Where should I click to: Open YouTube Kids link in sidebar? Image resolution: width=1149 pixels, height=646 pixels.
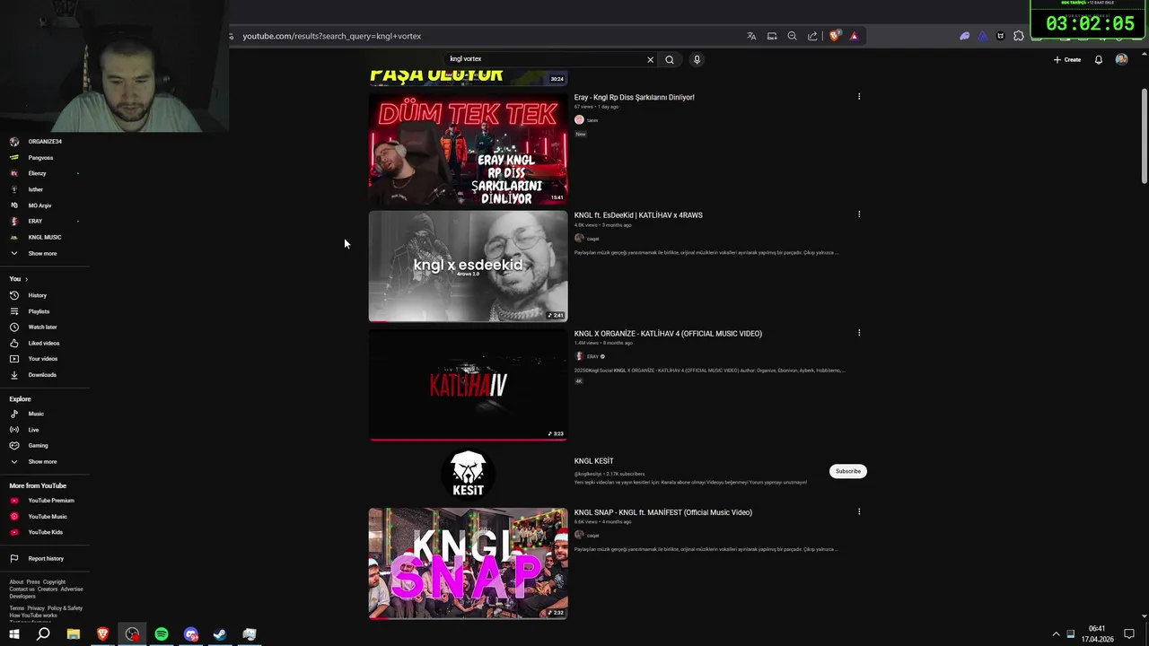point(45,532)
